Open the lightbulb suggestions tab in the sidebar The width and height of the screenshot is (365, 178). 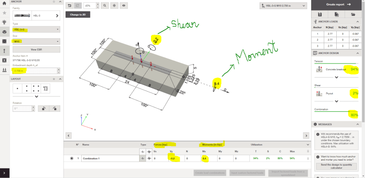pyautogui.click(x=4, y=22)
